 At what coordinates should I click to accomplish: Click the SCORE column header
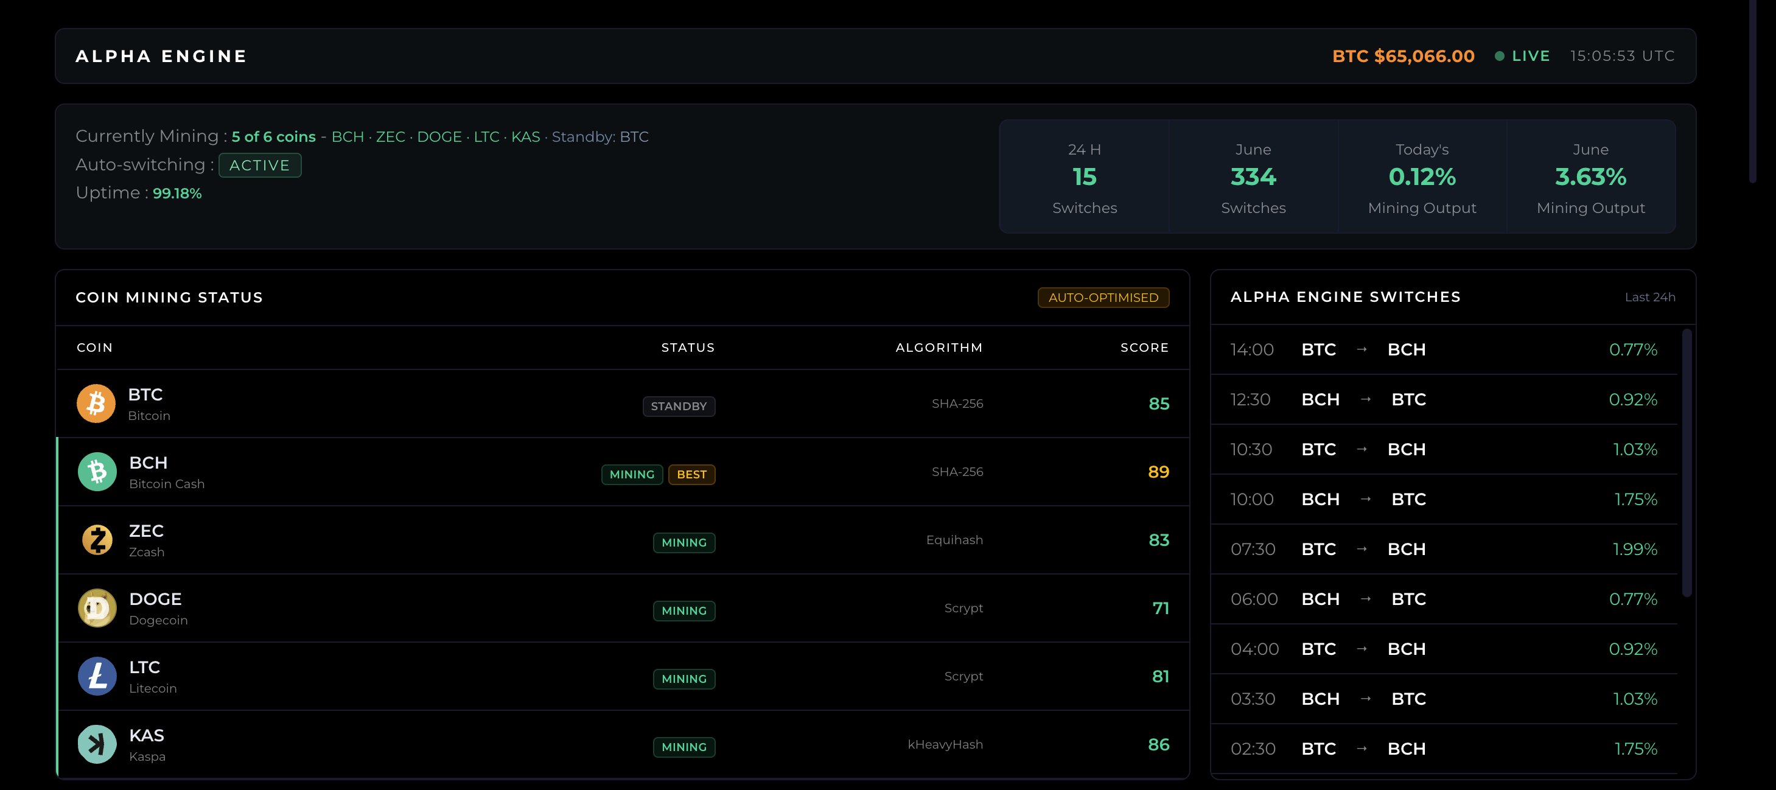pyautogui.click(x=1144, y=348)
